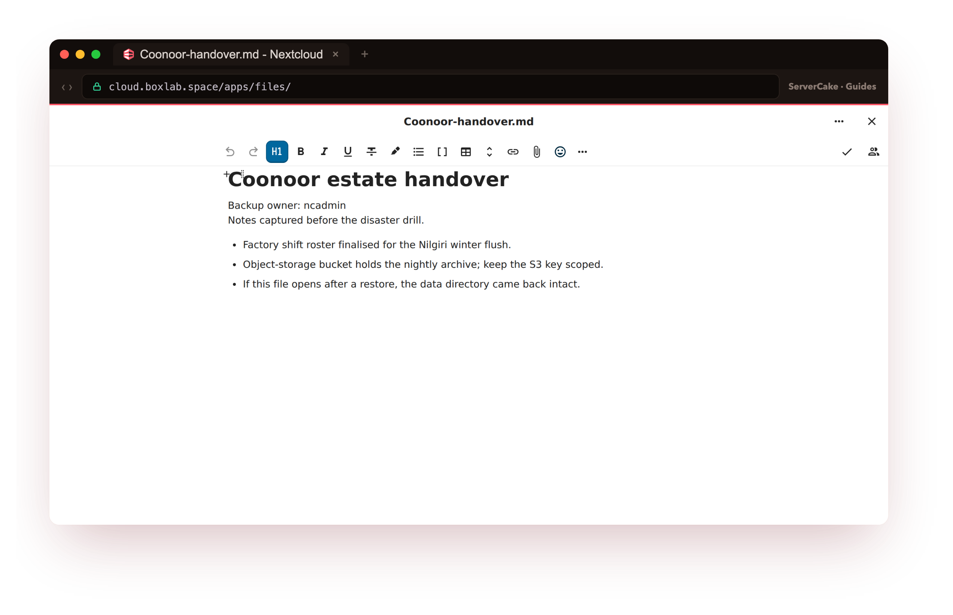The width and height of the screenshot is (953, 615).
Task: Open the H1 heading level menu
Action: pyautogui.click(x=277, y=152)
